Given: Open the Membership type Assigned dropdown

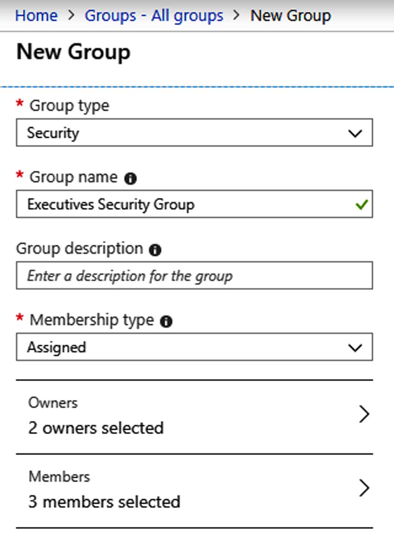Looking at the screenshot, I should pyautogui.click(x=194, y=347).
